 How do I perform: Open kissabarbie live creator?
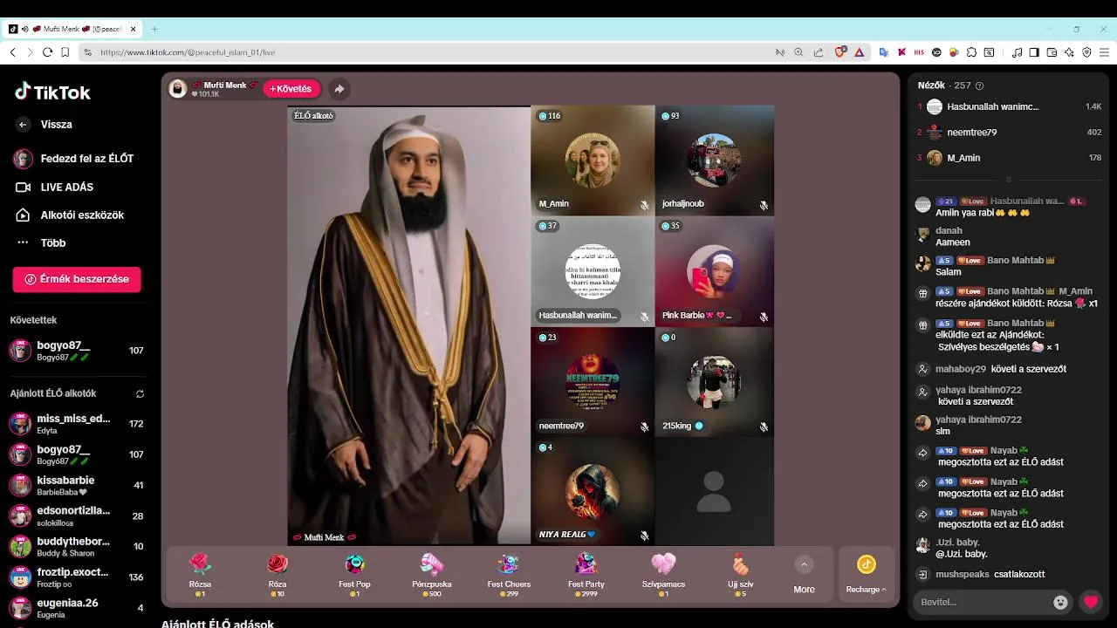tap(77, 485)
